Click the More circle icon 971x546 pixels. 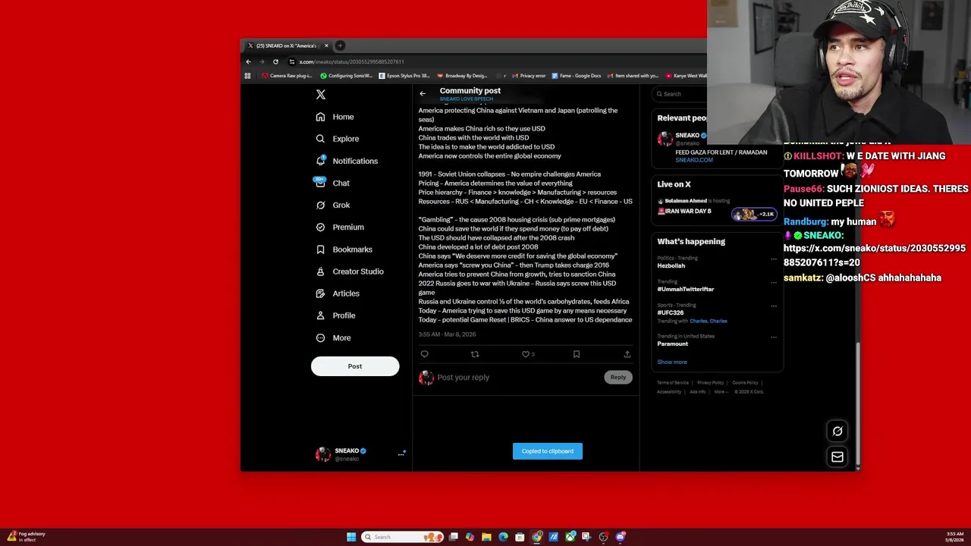(320, 337)
